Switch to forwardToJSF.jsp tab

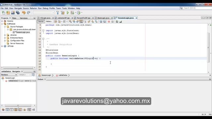[83, 18]
